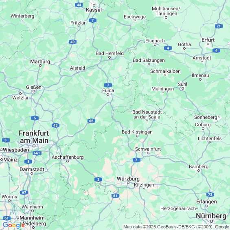Click the A44 highway shield near Kassel
Screen dimensions: 230x230
(x=79, y=5)
